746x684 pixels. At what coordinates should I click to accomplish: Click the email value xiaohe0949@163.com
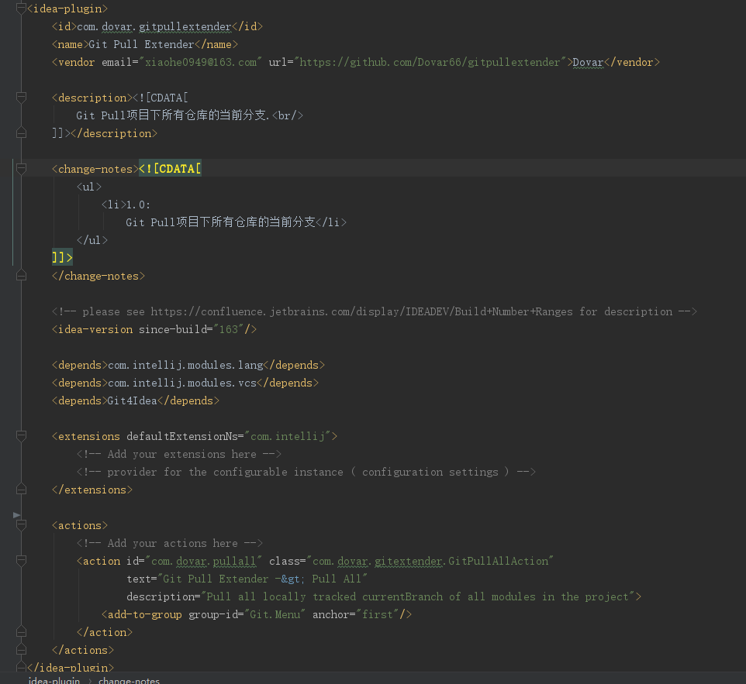[201, 62]
